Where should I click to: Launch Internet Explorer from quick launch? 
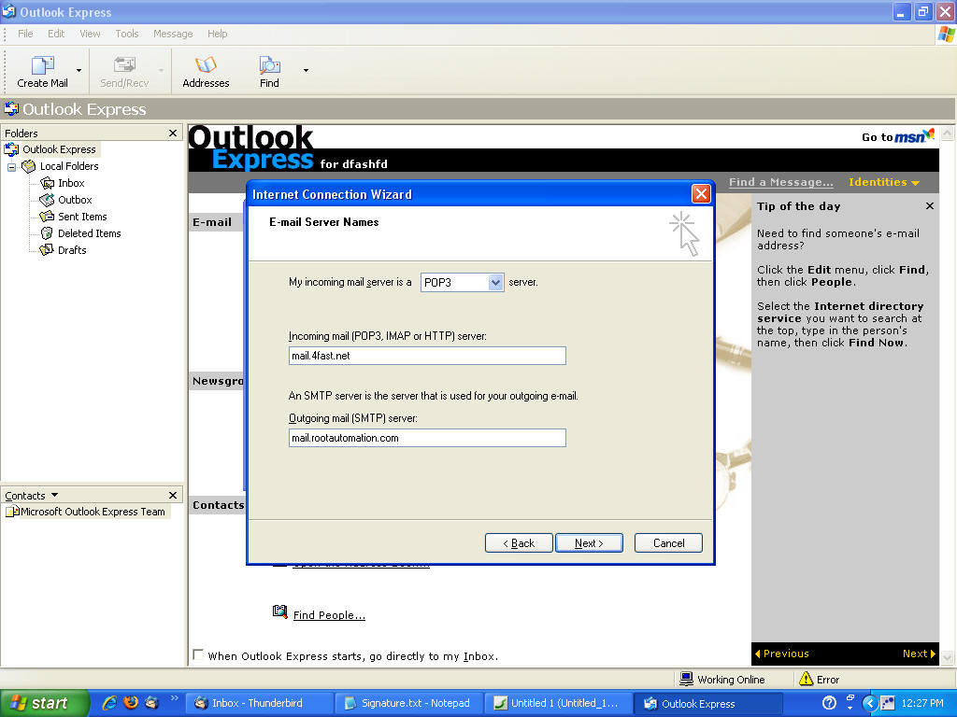click(110, 703)
